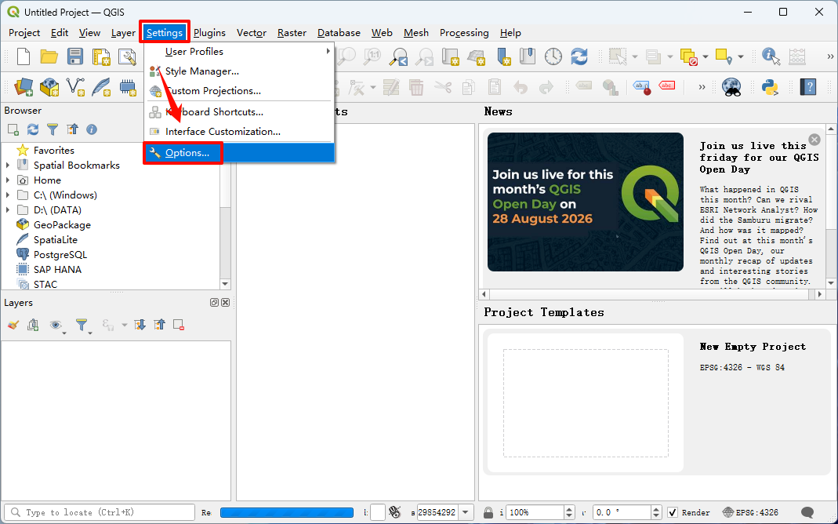Float the Layers panel
This screenshot has height=524, width=838.
tap(214, 303)
